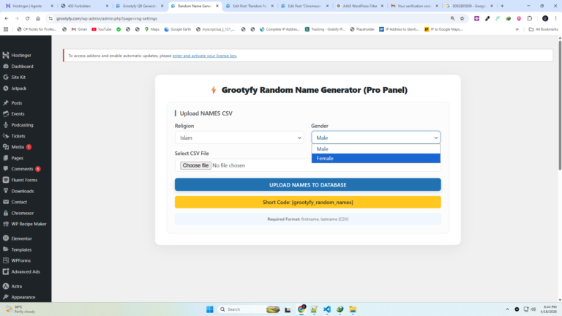Open a new browser tab
Image resolution: width=562 pixels, height=316 pixels.
[x=502, y=6]
